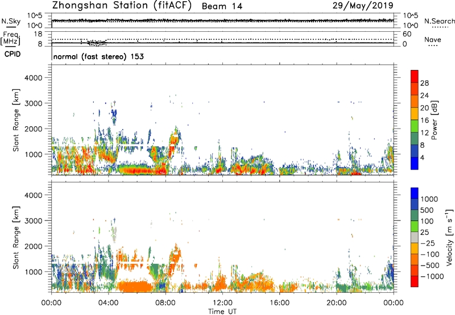This screenshot has height=315, width=455.
Task: Click the '-1000' Velocity colorbar label
Action: pyautogui.click(x=432, y=276)
